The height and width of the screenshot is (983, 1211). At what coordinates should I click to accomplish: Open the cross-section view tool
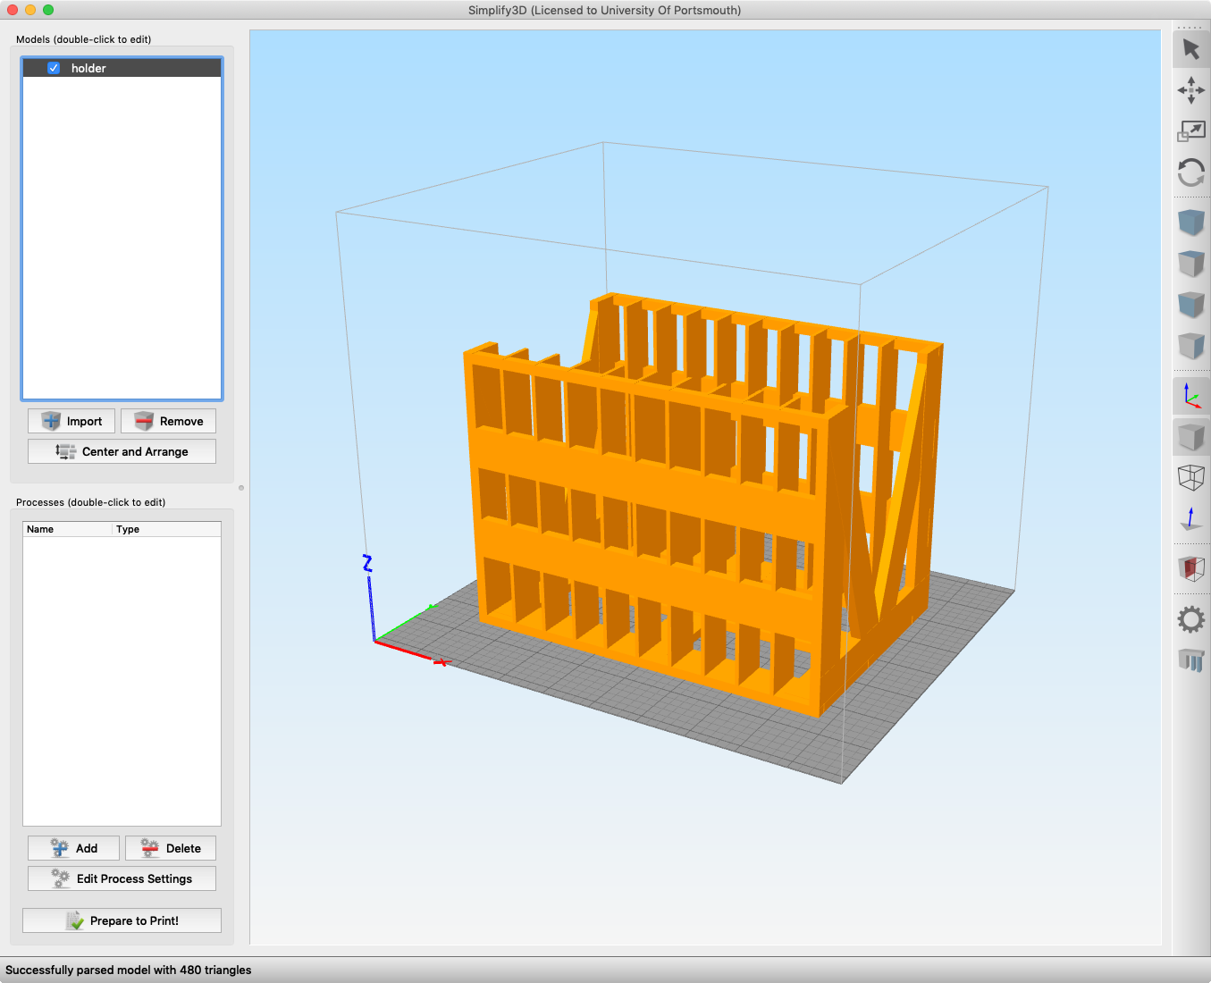[1191, 568]
